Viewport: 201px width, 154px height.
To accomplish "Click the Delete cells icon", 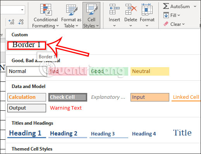I will click(131, 9).
